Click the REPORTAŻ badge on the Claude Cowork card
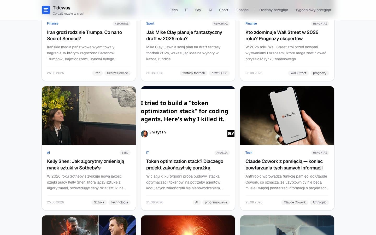The width and height of the screenshot is (376, 235). [320, 153]
